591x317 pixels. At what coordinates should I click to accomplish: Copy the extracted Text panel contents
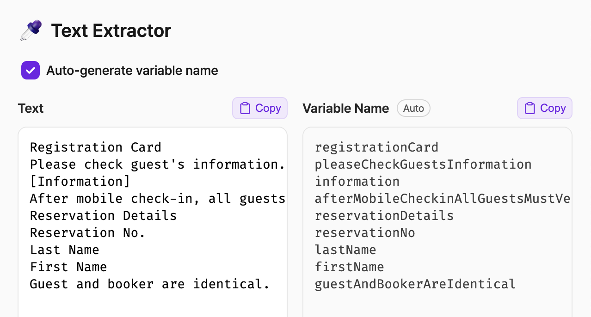tap(260, 108)
